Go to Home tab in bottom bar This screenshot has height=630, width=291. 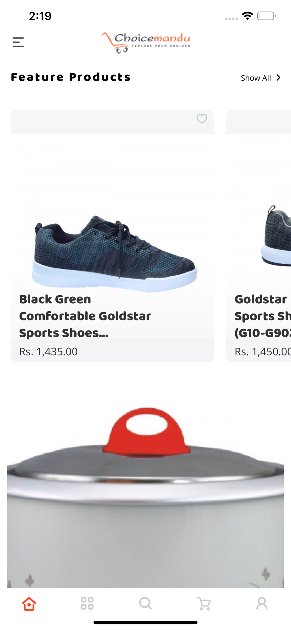pos(29,604)
